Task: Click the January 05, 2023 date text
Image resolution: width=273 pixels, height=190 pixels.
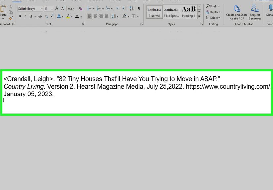Action: [28, 94]
